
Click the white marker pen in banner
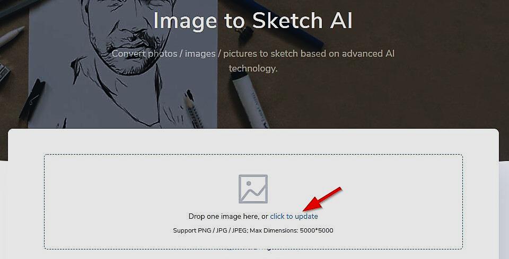coord(249,100)
